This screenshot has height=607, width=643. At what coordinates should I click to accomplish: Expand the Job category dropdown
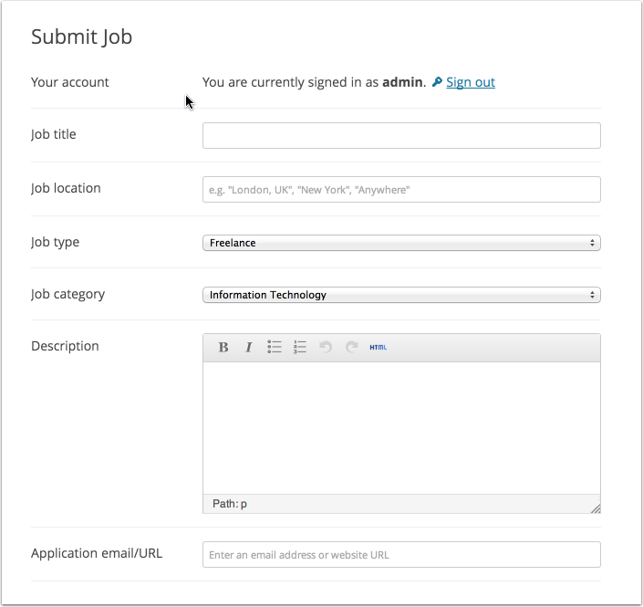(401, 295)
